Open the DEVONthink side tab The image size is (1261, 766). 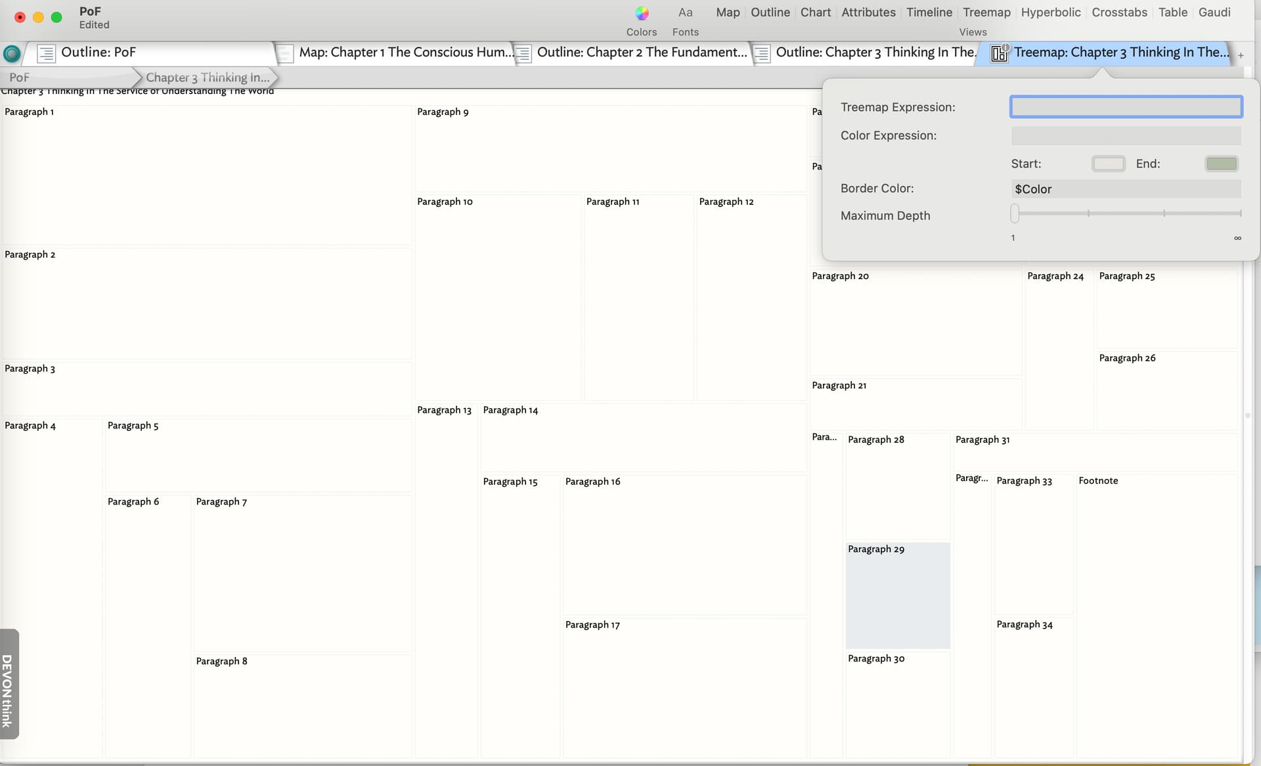click(x=9, y=685)
